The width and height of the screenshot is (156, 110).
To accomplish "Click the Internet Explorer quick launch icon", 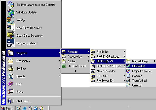I will tap(25, 108).
